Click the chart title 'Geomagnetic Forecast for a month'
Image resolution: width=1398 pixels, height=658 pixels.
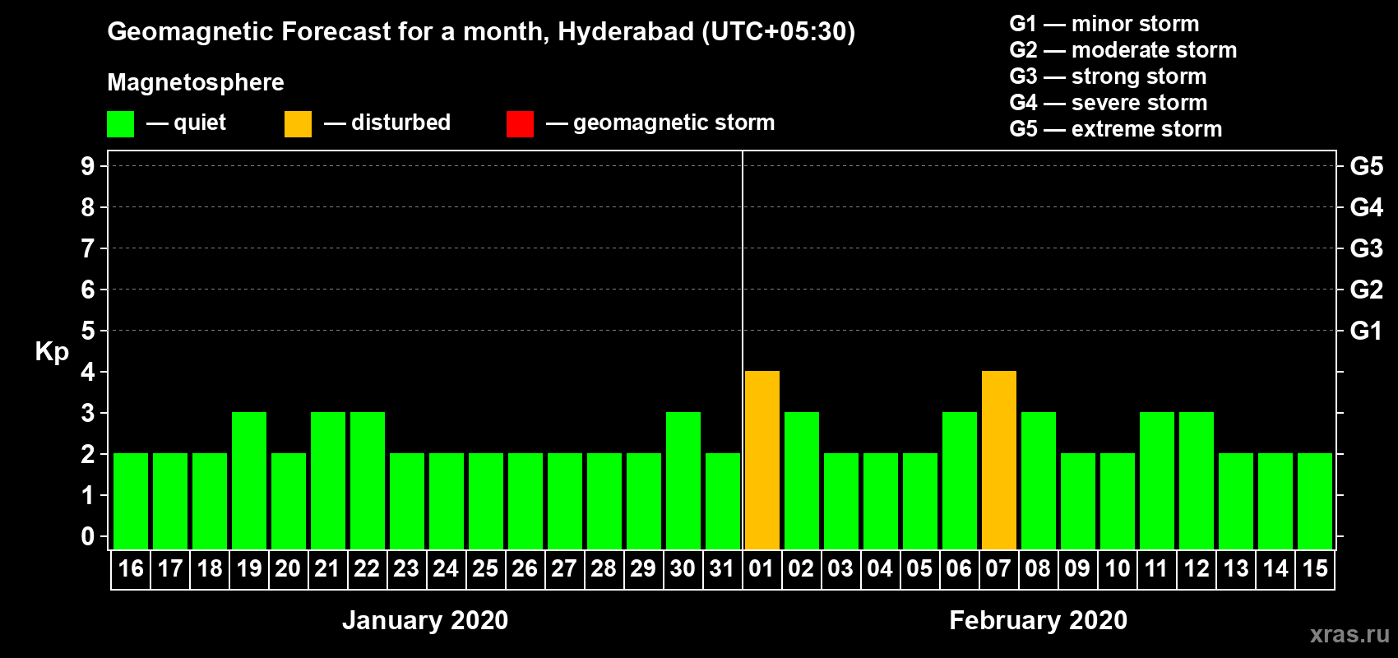pyautogui.click(x=329, y=32)
